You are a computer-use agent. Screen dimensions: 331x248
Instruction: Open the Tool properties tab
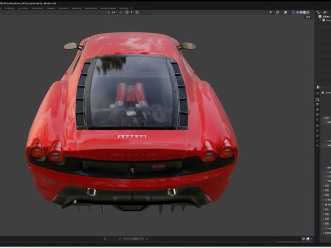click(x=317, y=94)
